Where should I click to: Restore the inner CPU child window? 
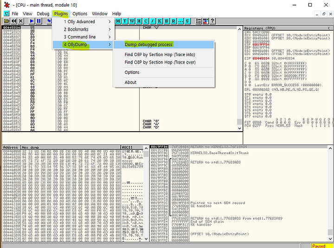(324, 14)
